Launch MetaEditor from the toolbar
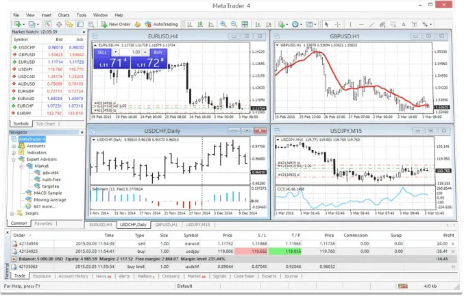 (138, 24)
